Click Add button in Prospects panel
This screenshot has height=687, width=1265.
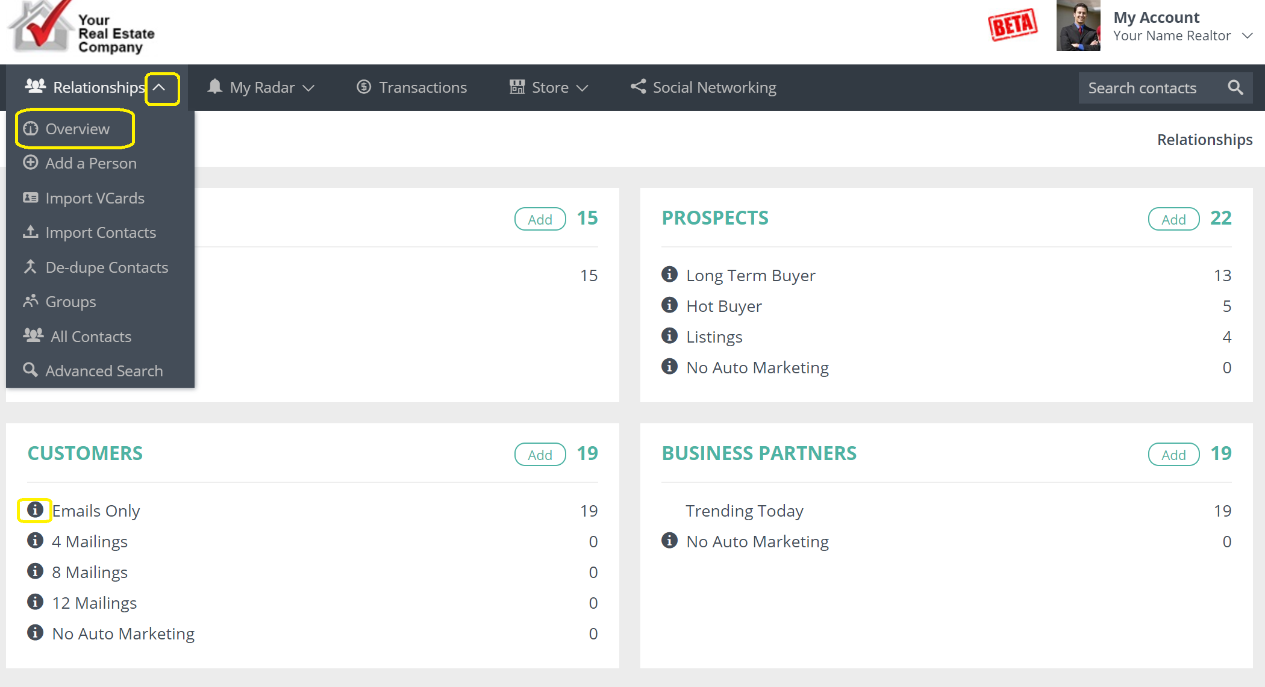[1173, 219]
